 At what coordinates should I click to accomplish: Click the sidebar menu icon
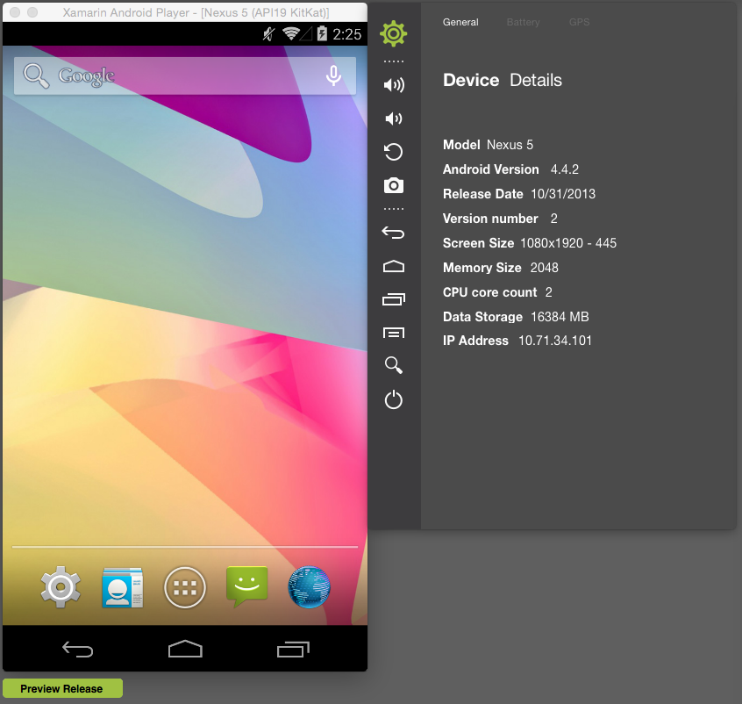tap(393, 333)
